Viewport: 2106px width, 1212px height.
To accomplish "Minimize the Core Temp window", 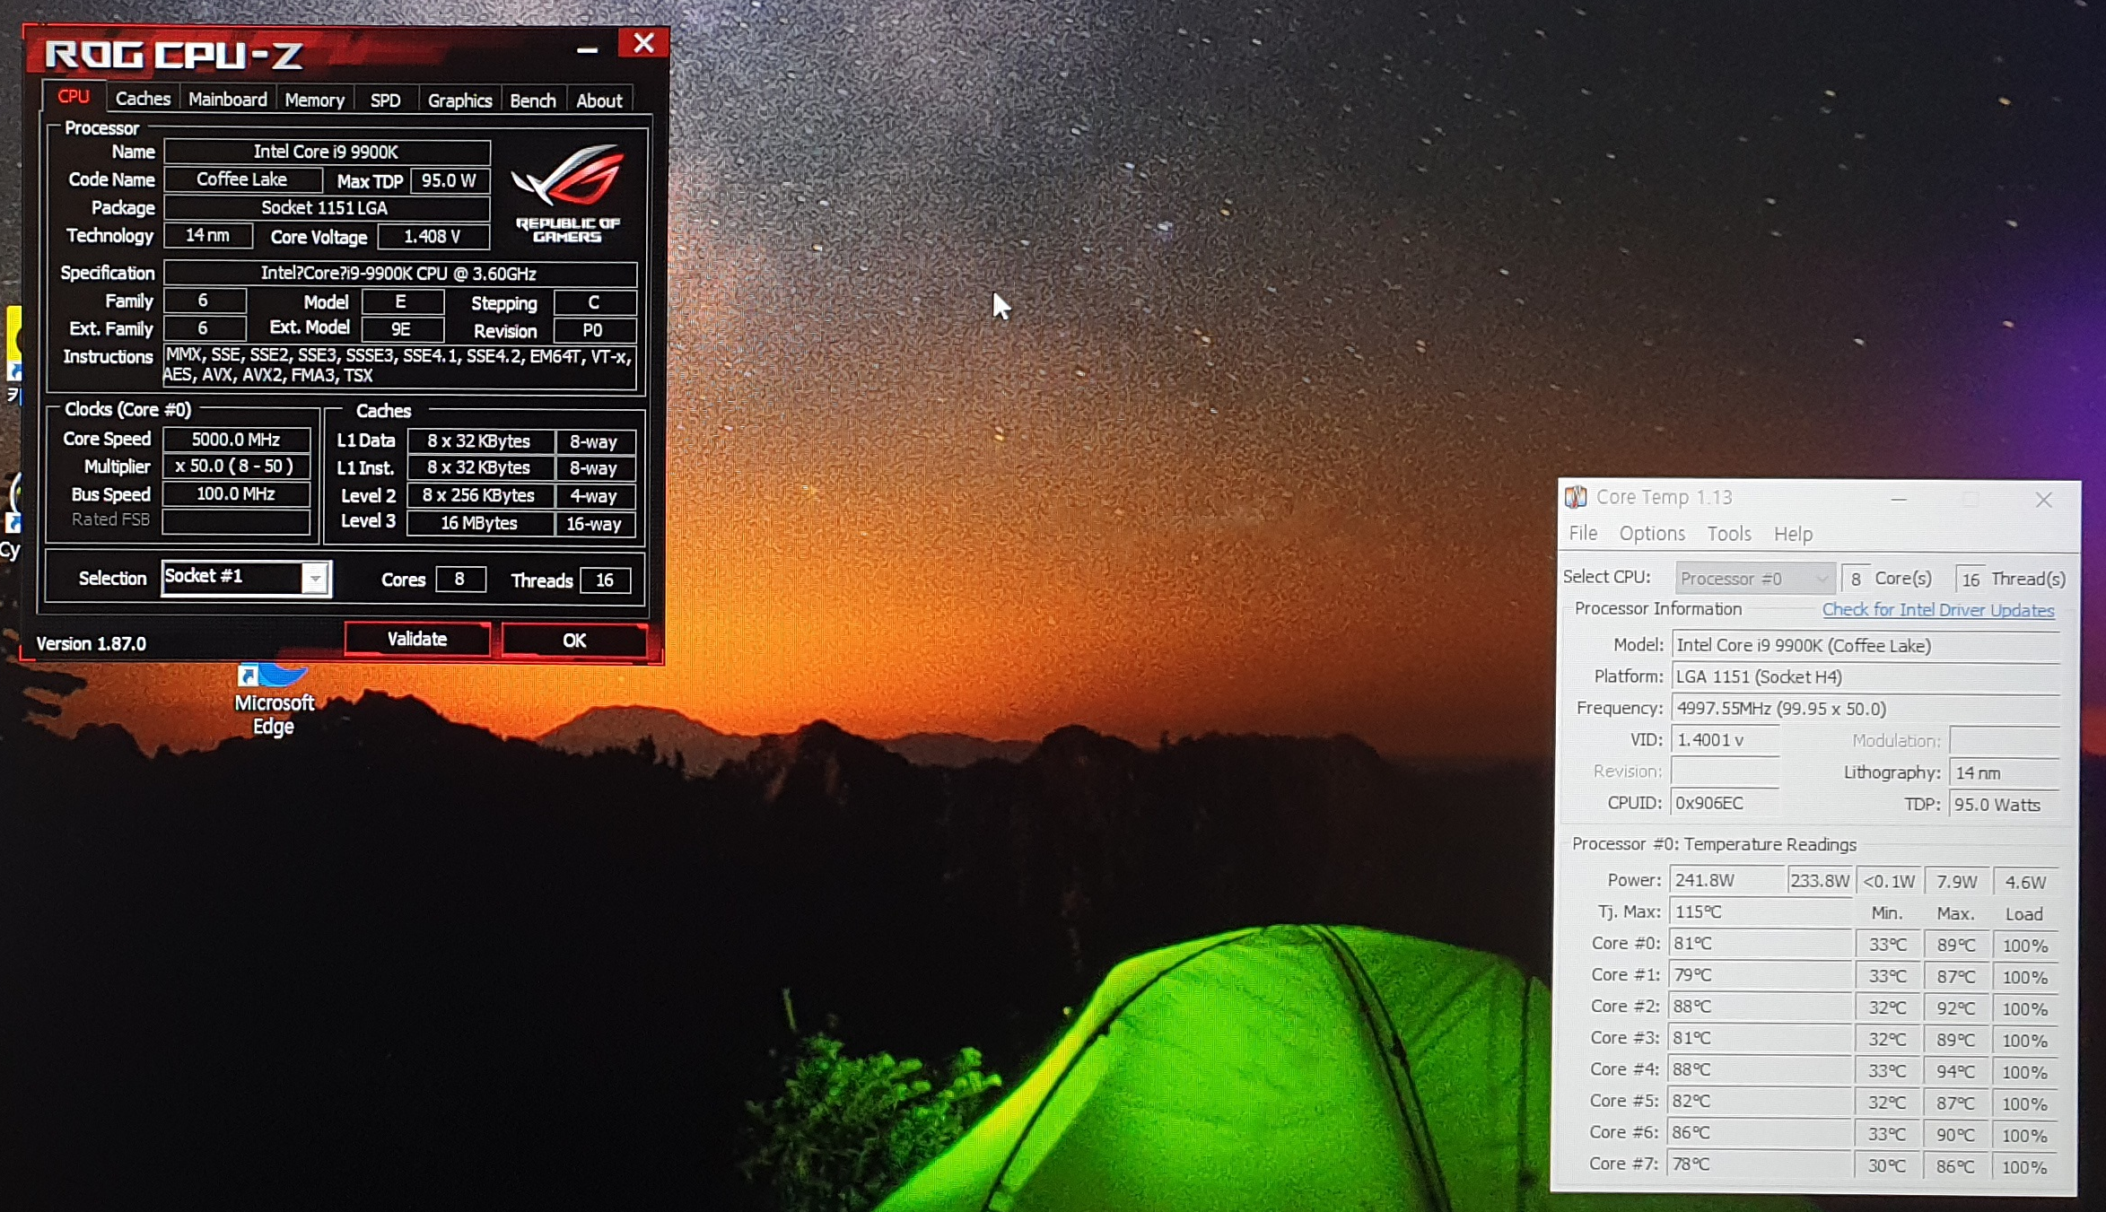I will (1898, 500).
